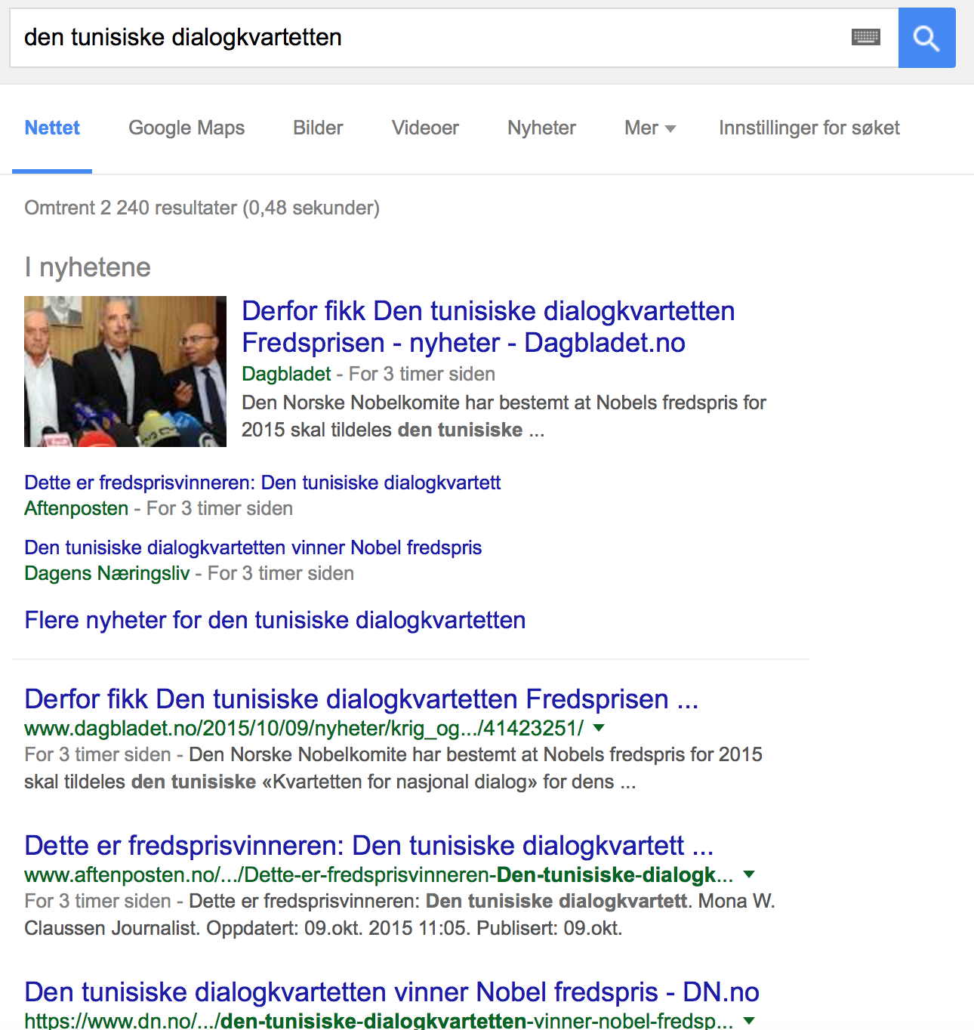Open the Videoer tab
Viewport: 974px width, 1030px height.
[x=425, y=128]
